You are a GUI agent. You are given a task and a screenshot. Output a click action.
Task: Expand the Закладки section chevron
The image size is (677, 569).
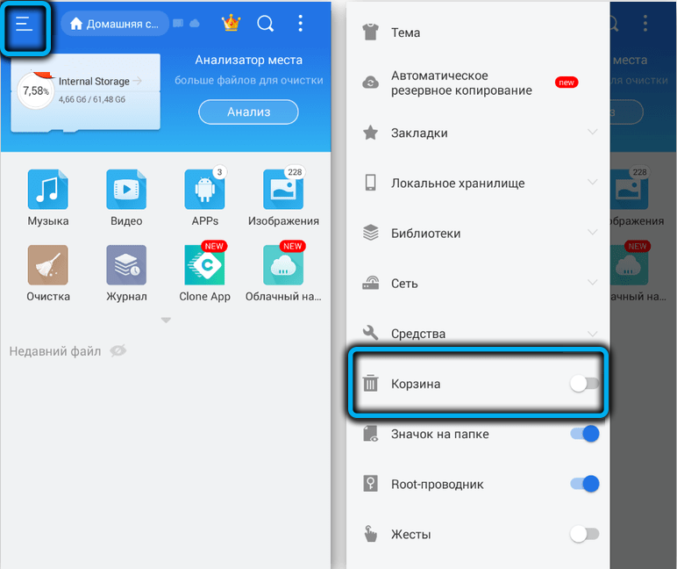click(593, 132)
